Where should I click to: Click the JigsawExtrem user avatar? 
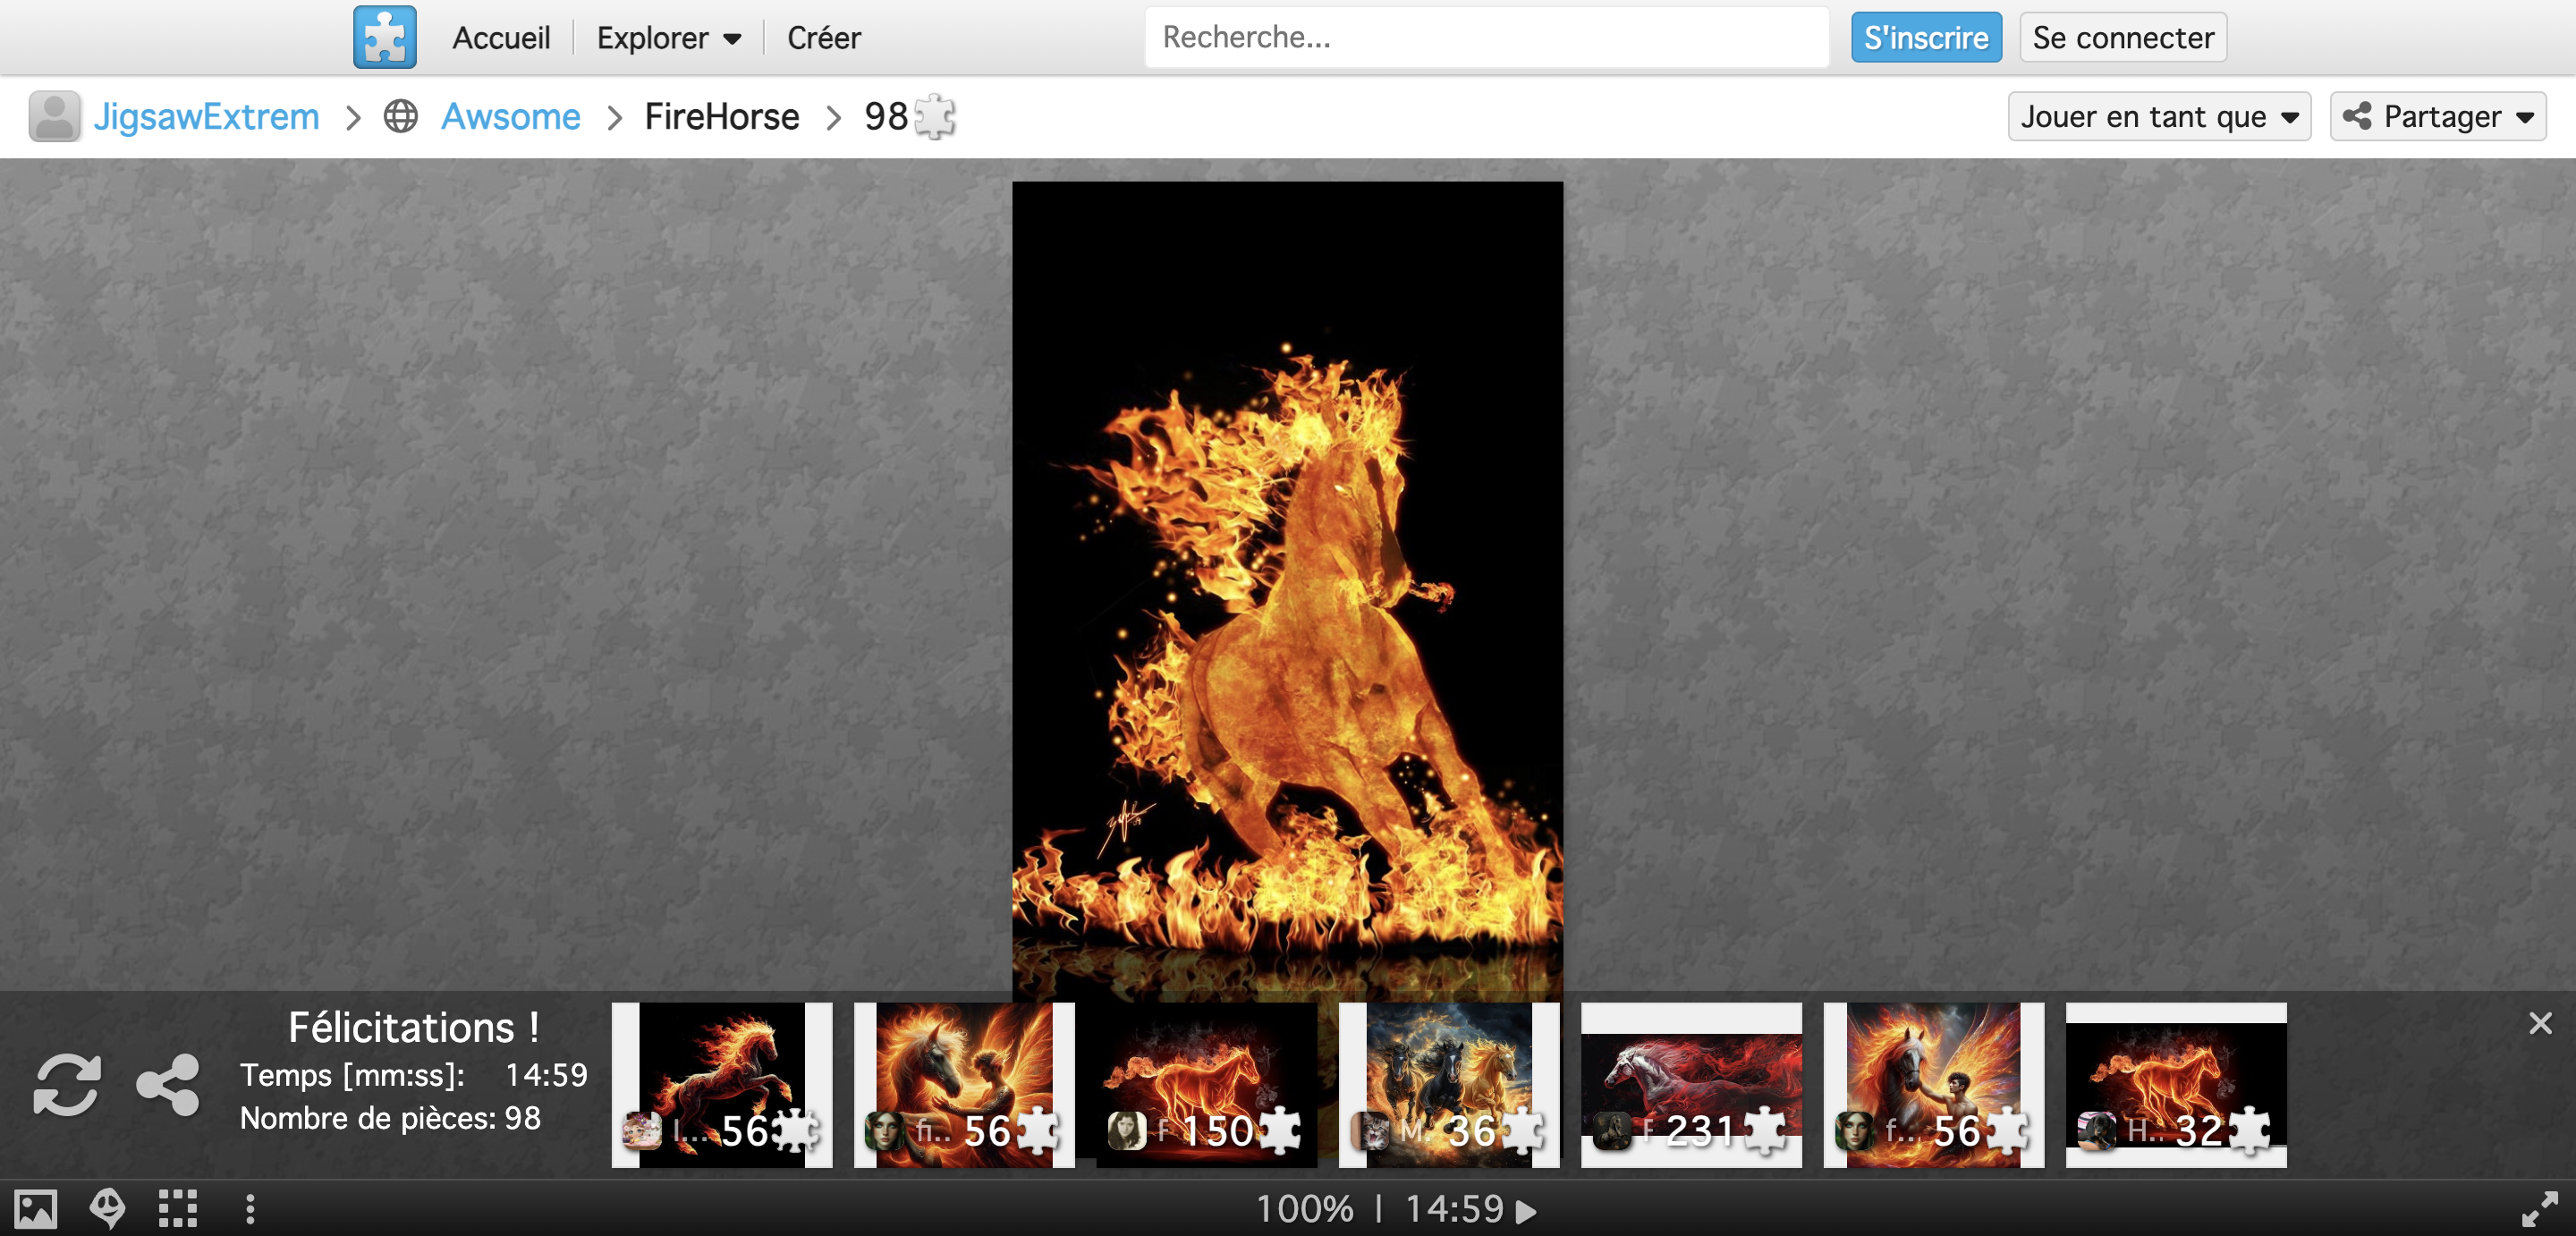coord(54,116)
